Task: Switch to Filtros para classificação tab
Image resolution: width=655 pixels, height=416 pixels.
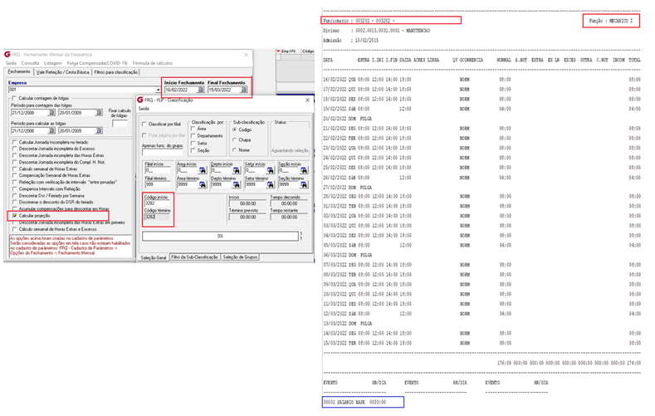Action: [x=115, y=72]
